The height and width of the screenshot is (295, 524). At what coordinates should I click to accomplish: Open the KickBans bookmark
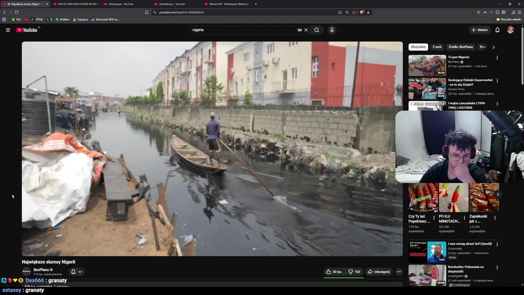click(x=63, y=19)
